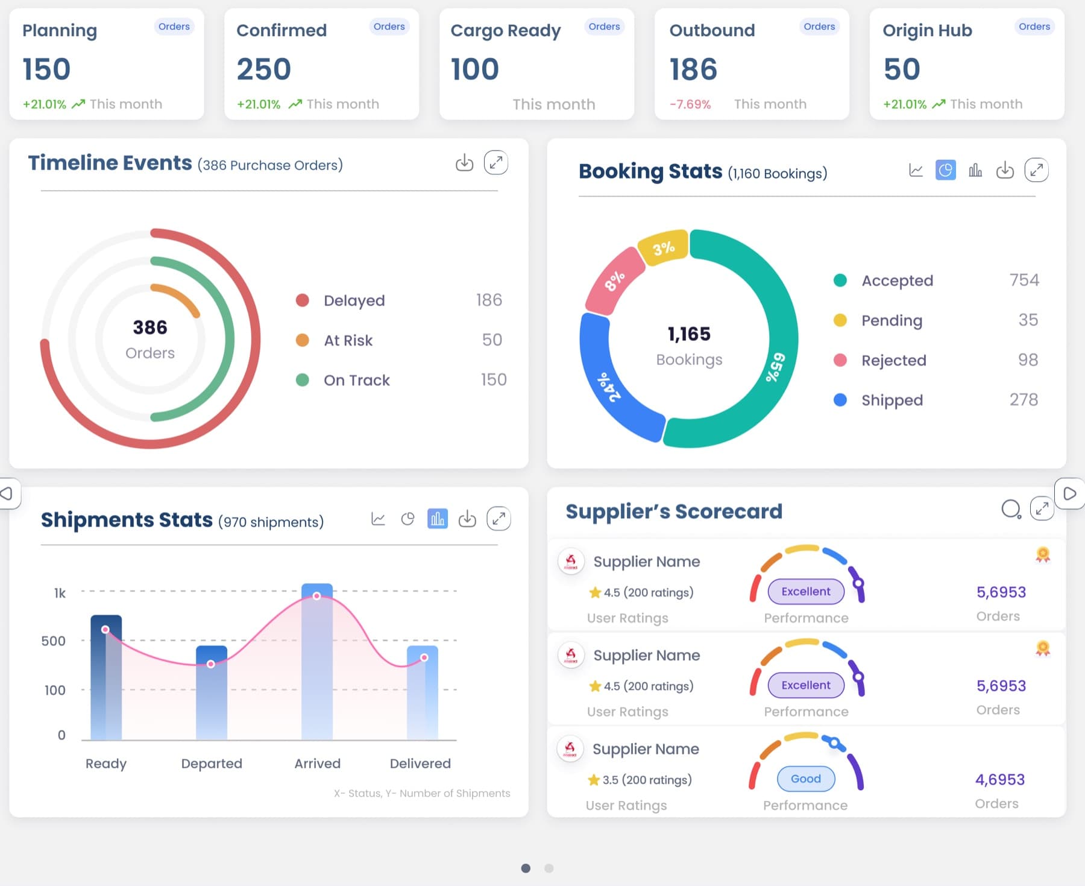Click the Orders tag on the Outbound card
The height and width of the screenshot is (886, 1085).
pos(819,27)
